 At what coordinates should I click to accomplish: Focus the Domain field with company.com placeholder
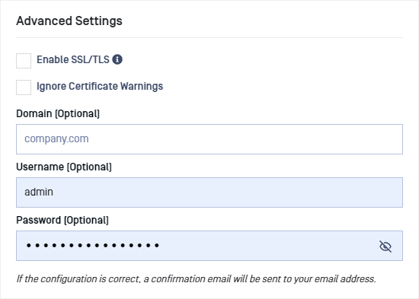(209, 139)
